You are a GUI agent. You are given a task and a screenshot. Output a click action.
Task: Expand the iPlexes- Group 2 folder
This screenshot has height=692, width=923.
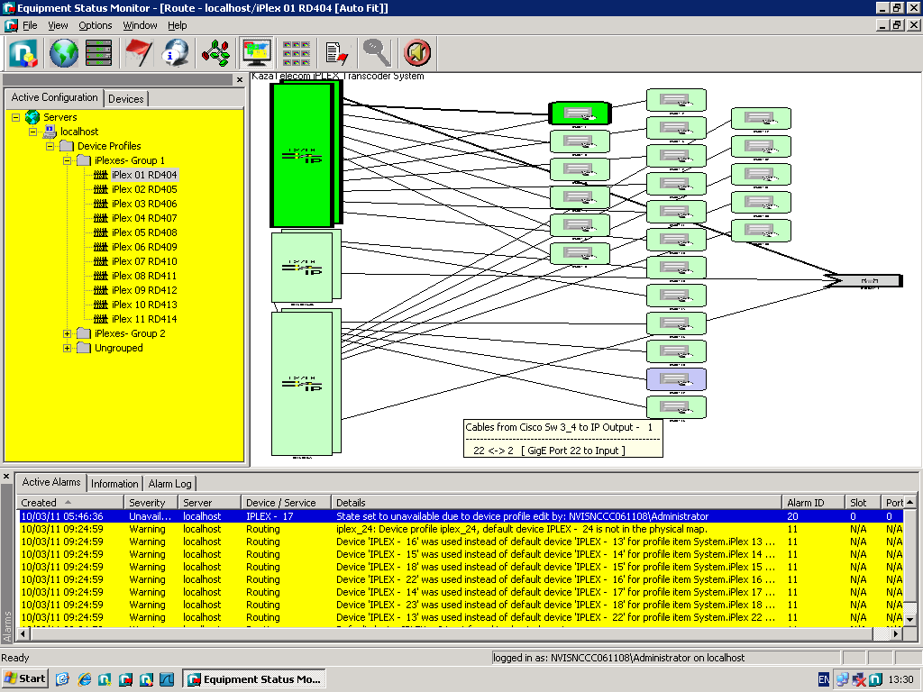coord(68,333)
